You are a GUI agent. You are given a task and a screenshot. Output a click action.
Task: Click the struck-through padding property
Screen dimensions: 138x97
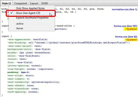[x=13, y=72]
